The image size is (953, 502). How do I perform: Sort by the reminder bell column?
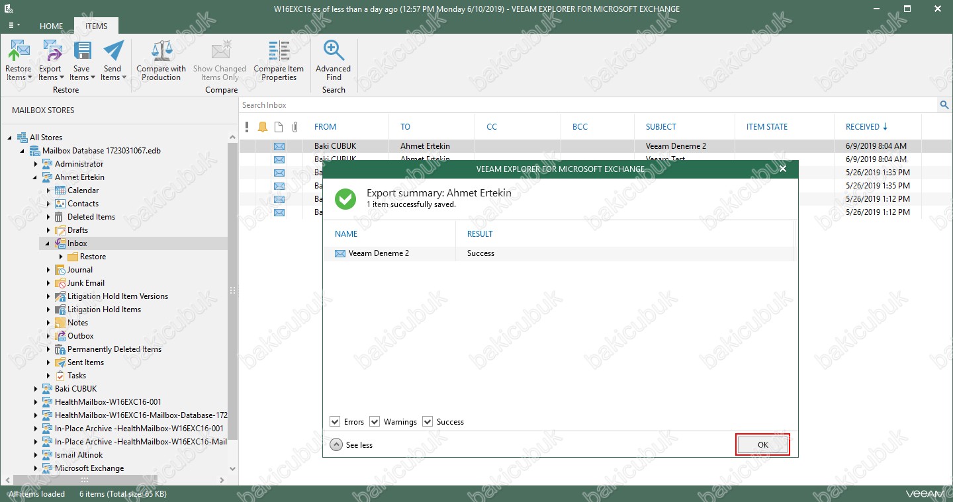point(263,127)
